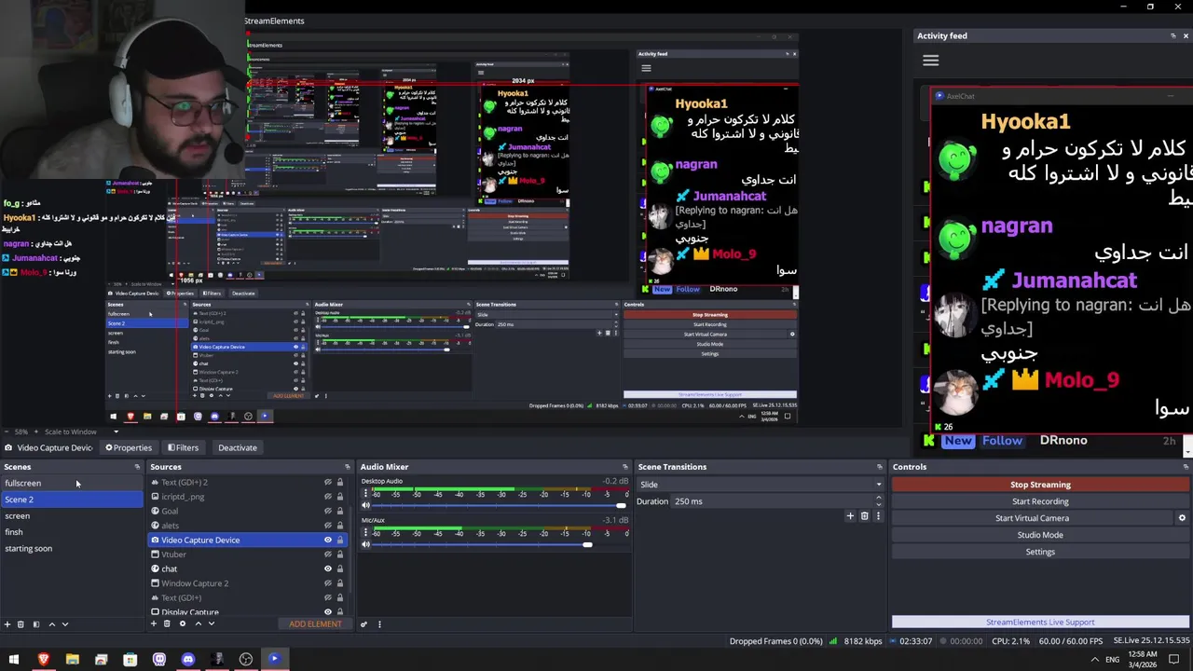Screen dimensions: 1193x671
Task: Show the Window Capture 2 source
Action: tap(327, 583)
